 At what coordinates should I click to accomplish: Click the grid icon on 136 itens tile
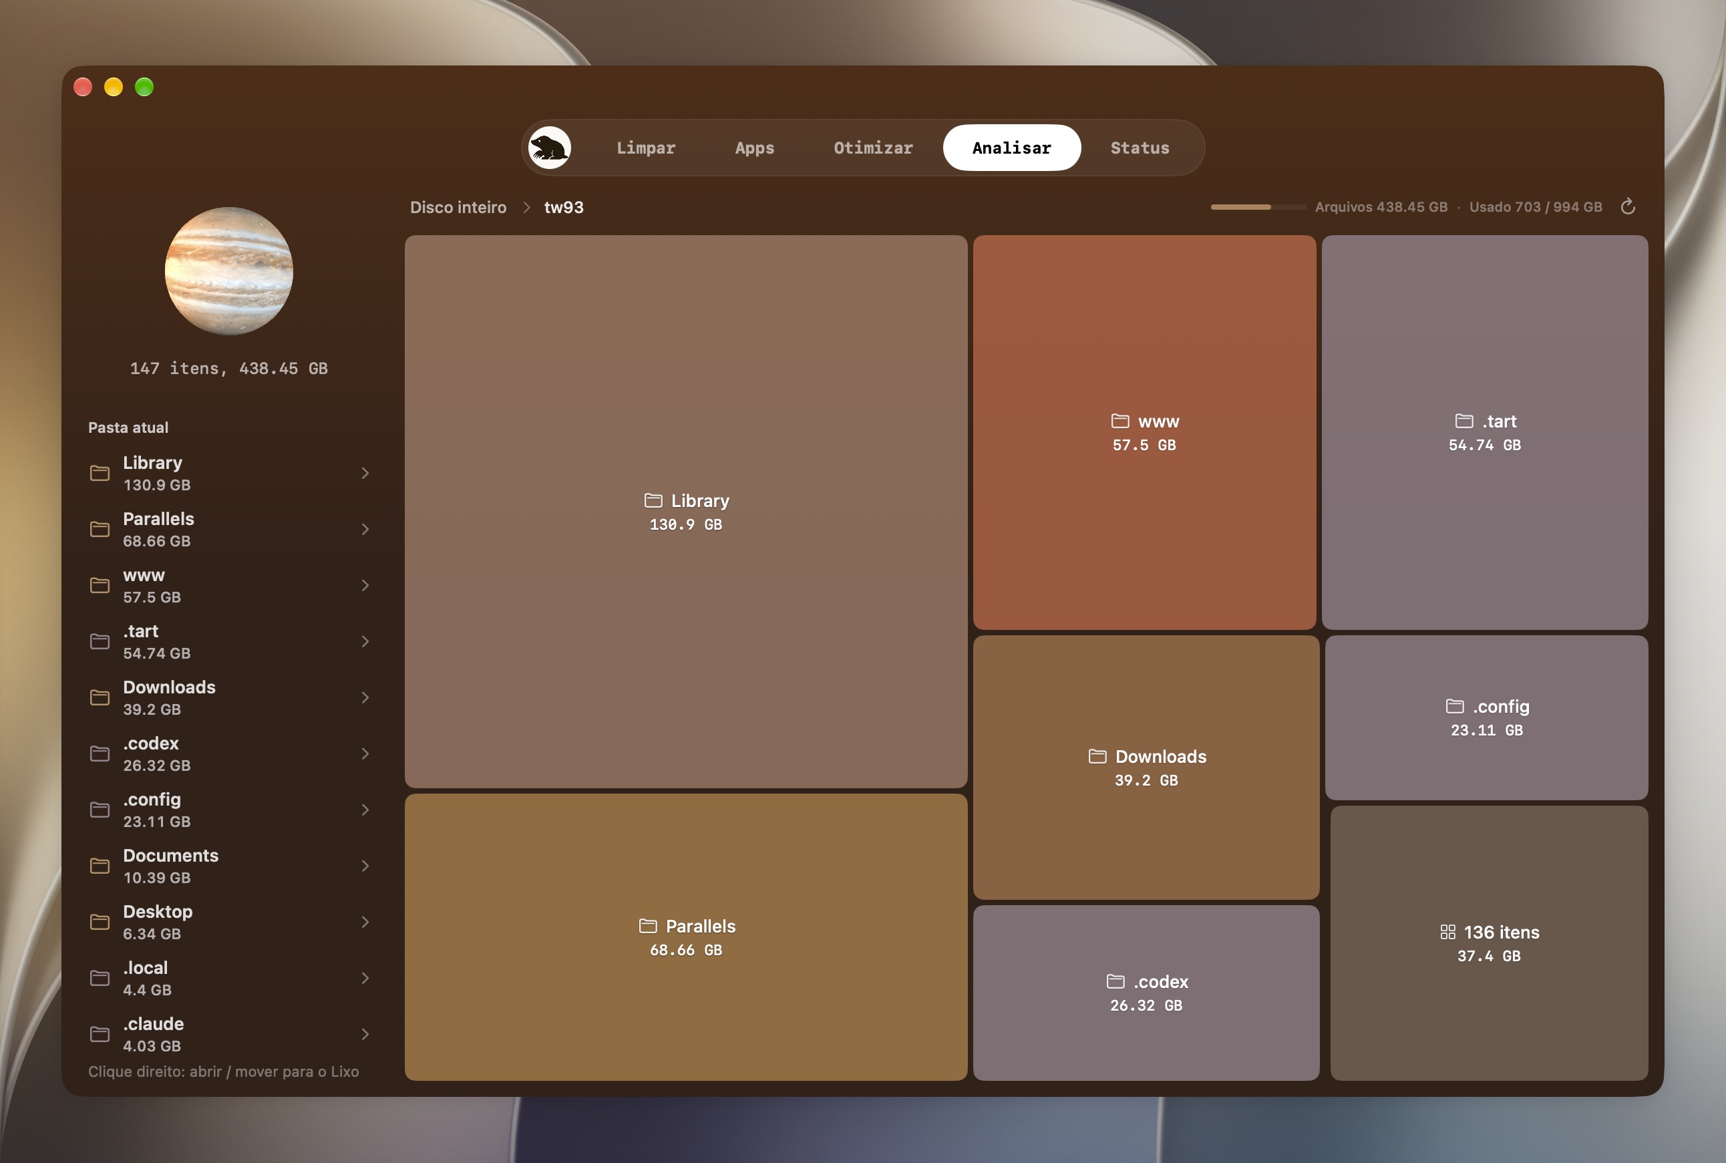1447,933
